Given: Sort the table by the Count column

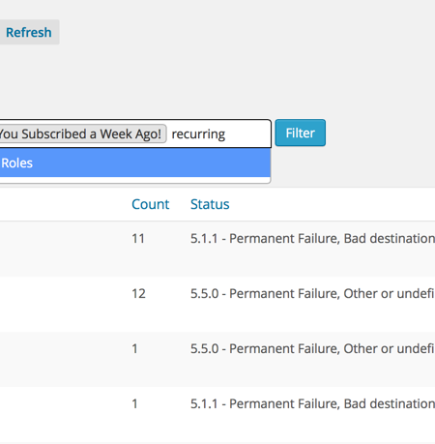Looking at the screenshot, I should (x=150, y=204).
